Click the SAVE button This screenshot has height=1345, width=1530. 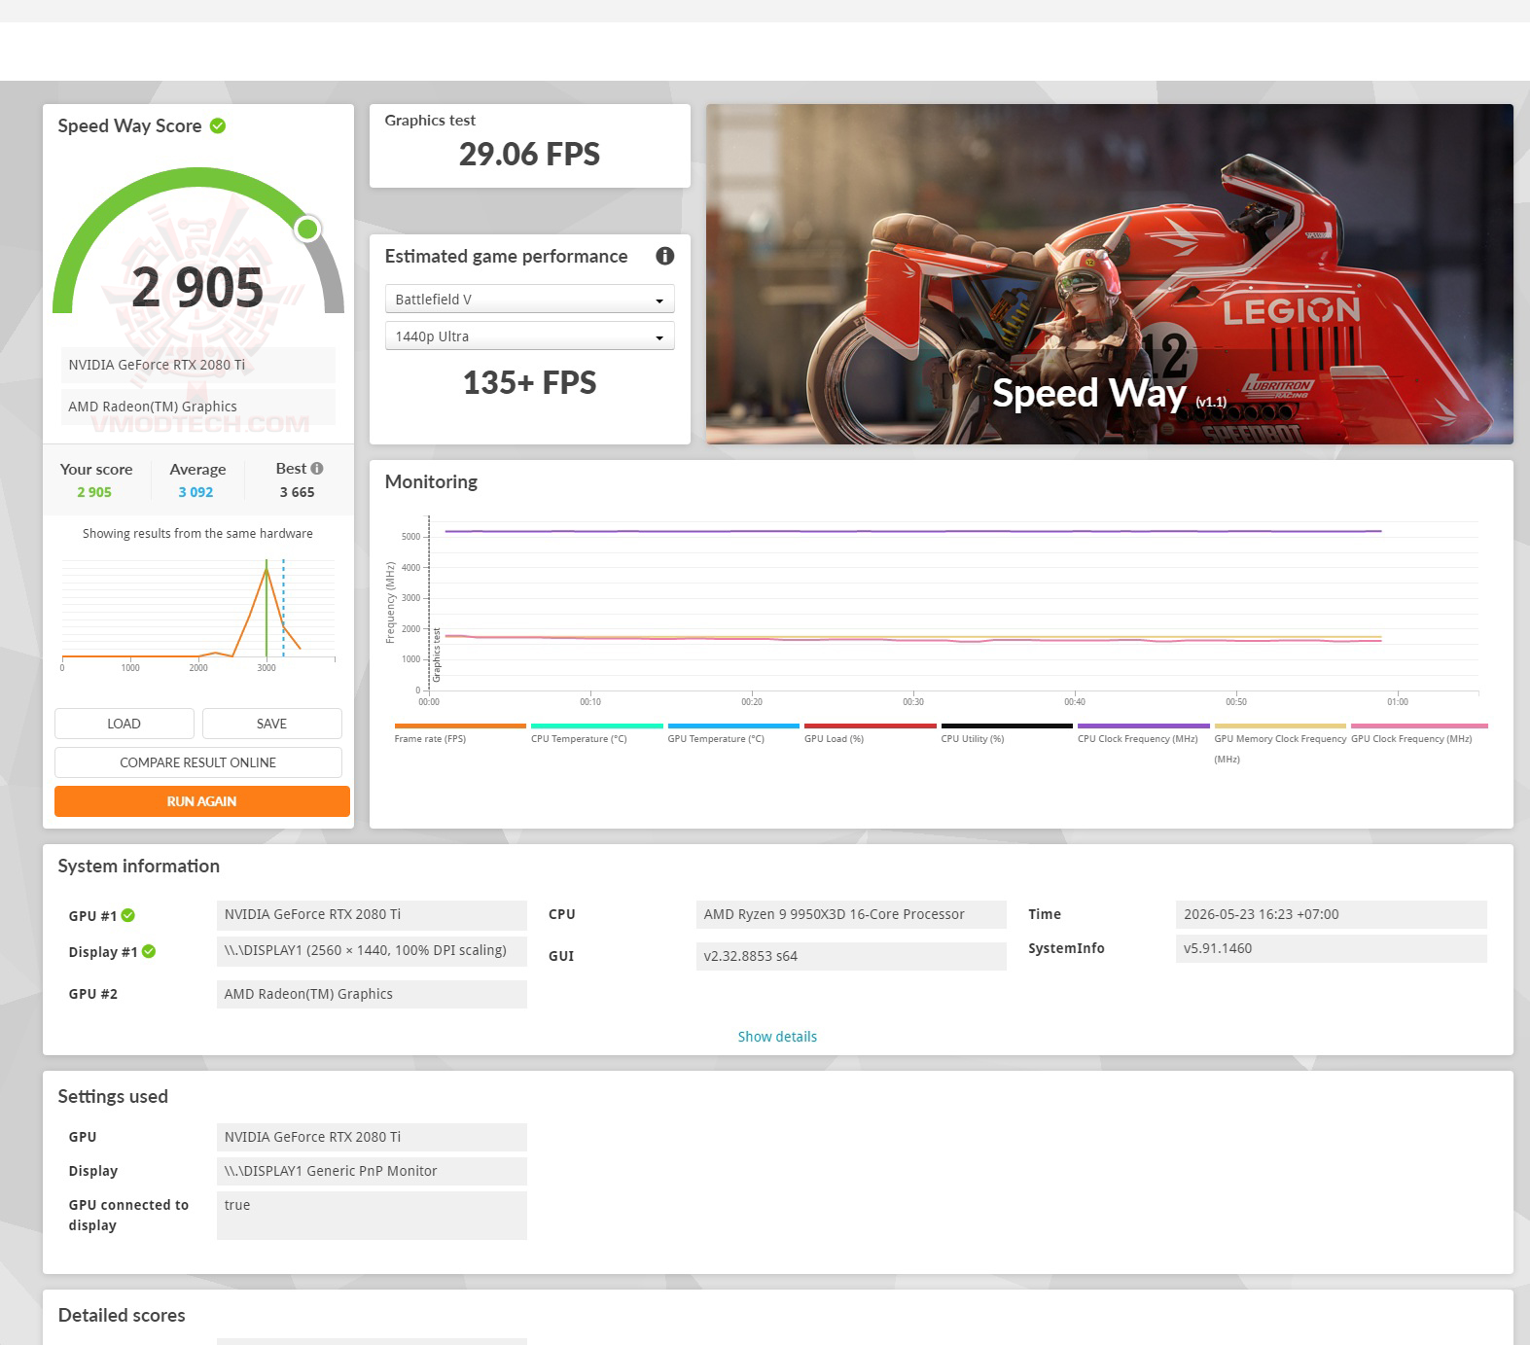point(271,724)
